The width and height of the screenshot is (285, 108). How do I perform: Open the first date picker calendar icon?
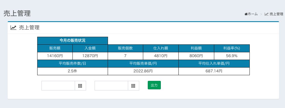click(x=80, y=86)
